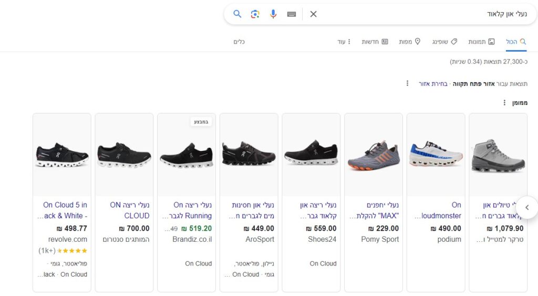This screenshot has height=296, width=538.
Task: Clear the search query with X
Action: point(313,14)
